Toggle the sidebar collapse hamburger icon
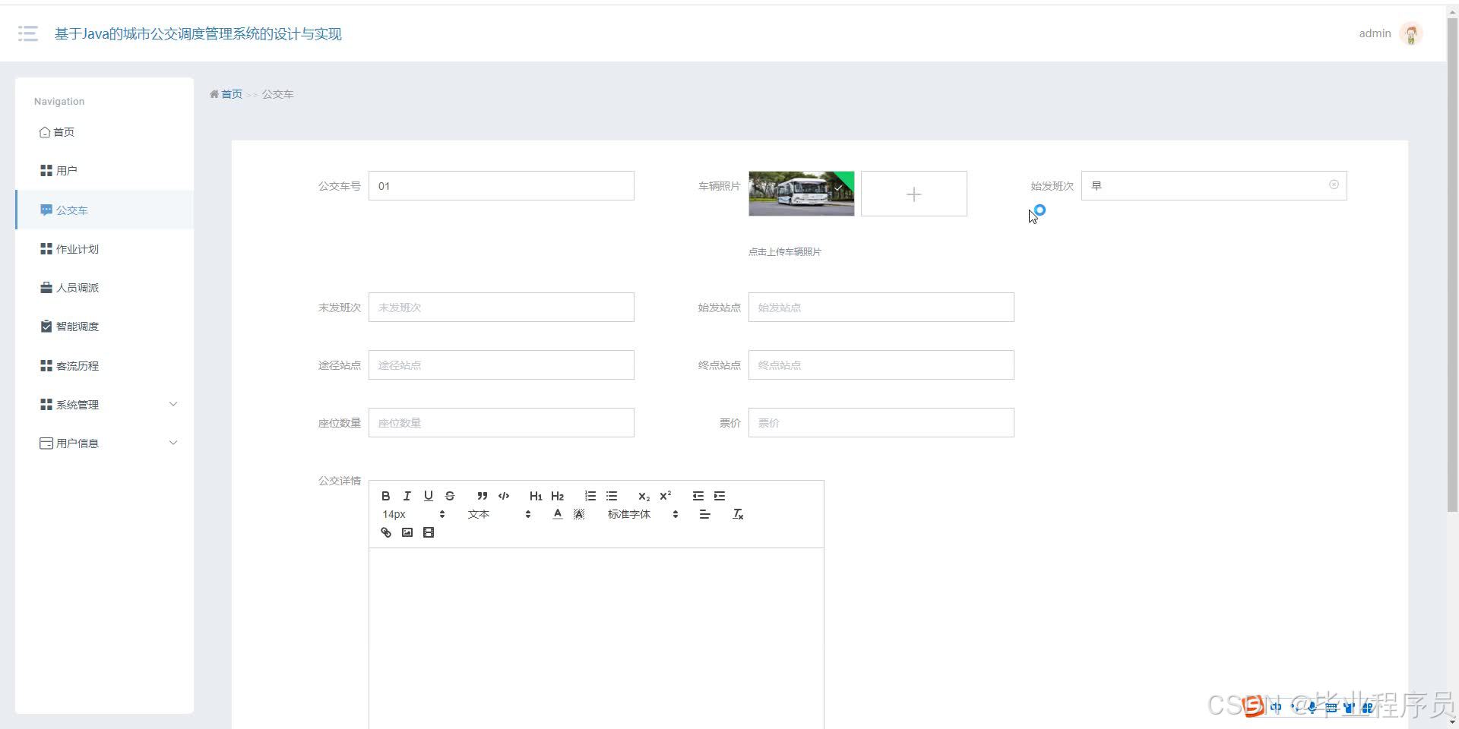This screenshot has width=1459, height=729. click(x=28, y=33)
